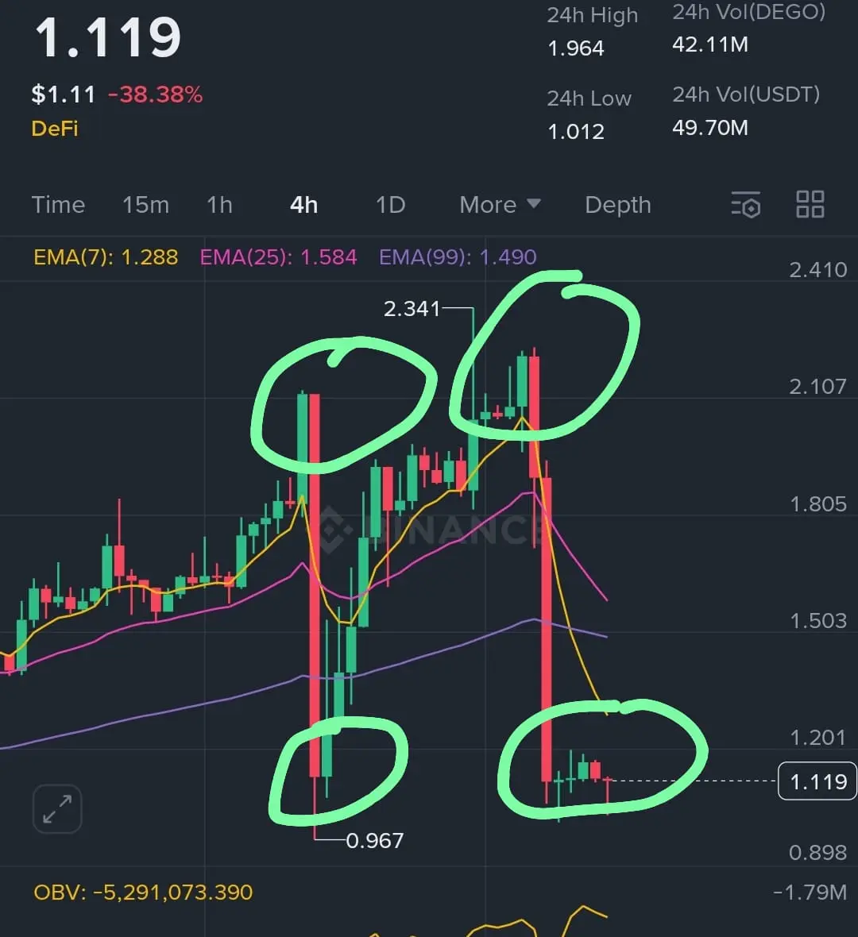
Task: Click the large 1.119 last price
Action: point(107,37)
